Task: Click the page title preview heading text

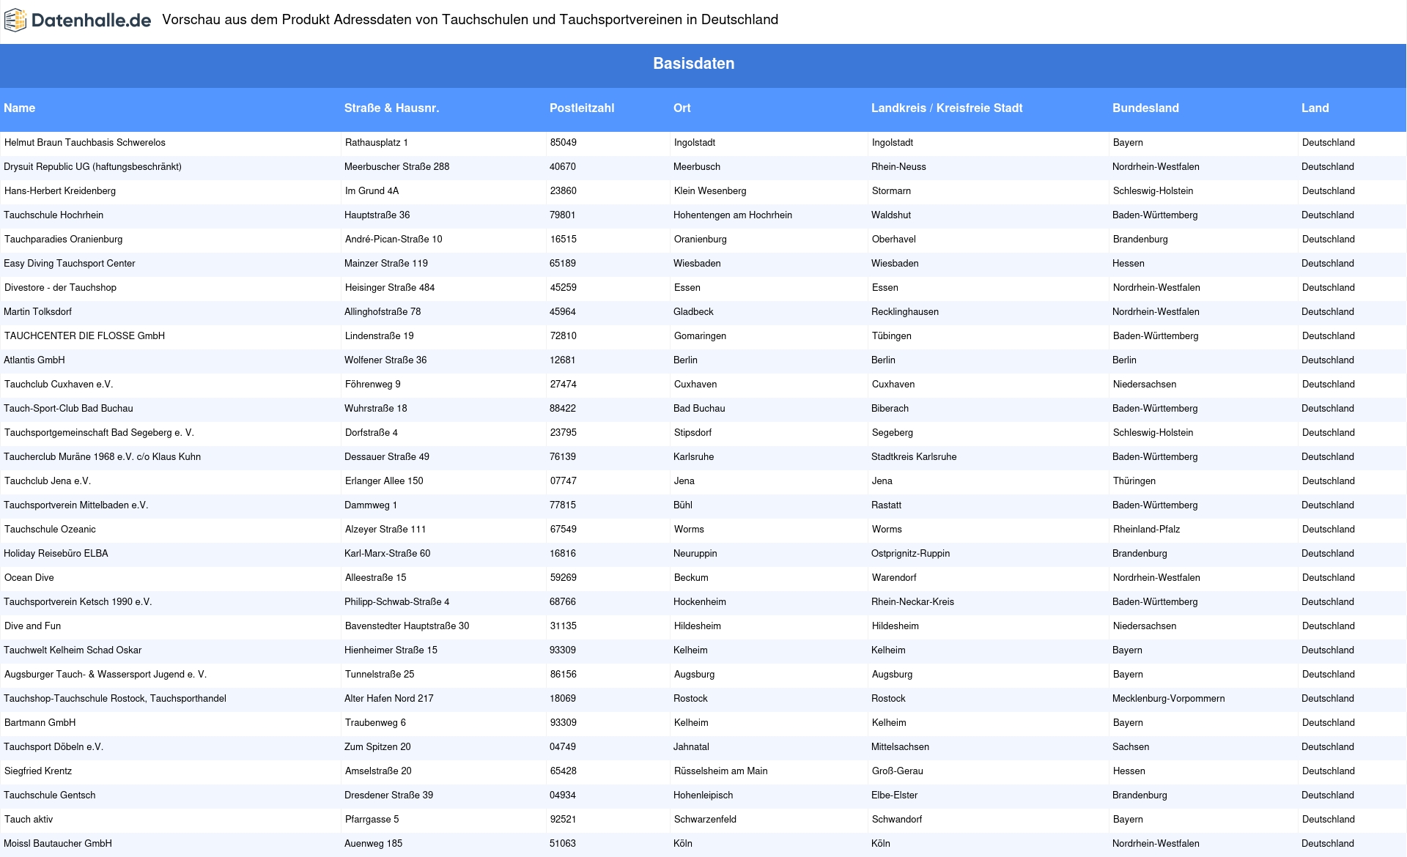Action: coord(470,20)
